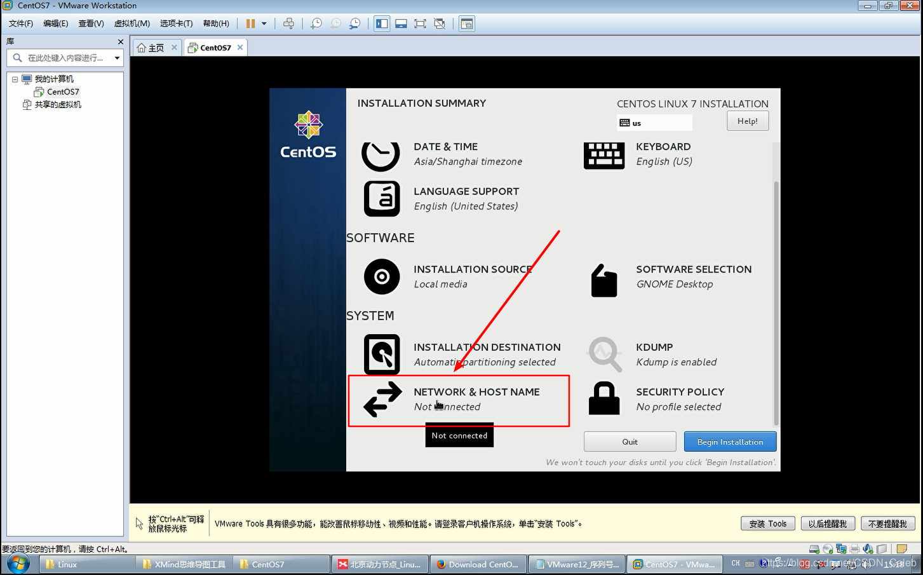
Task: Open the 帮助(H) menu
Action: [x=216, y=24]
